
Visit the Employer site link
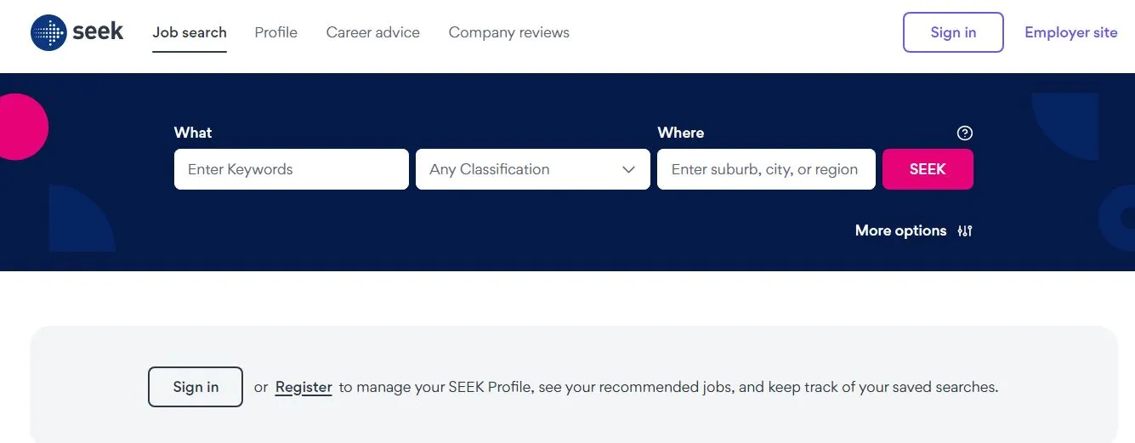[1071, 32]
